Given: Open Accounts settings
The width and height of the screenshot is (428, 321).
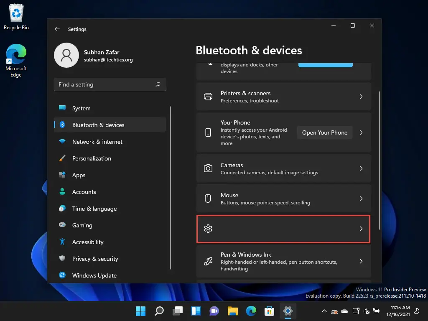Looking at the screenshot, I should (x=110, y=192).
